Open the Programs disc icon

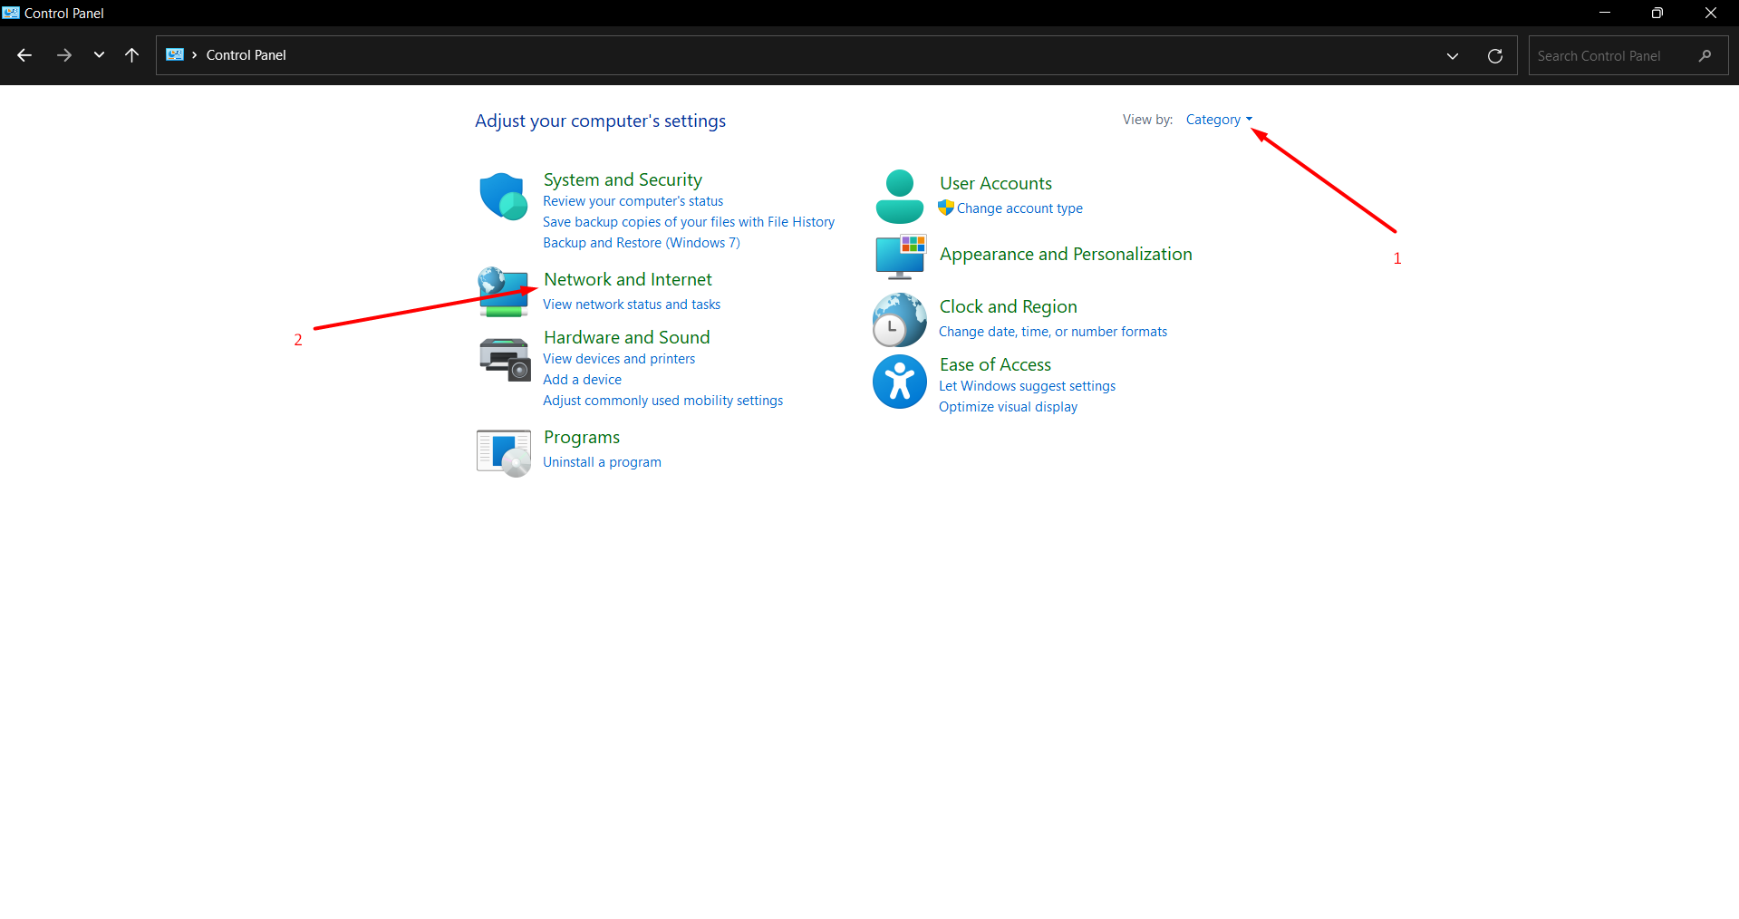[504, 452]
